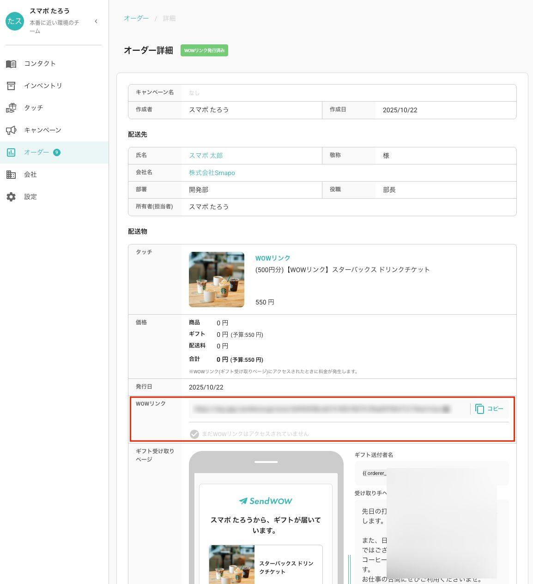Viewport: 533px width, 584px height.
Task: Click the company building icon
Action: (x=11, y=175)
